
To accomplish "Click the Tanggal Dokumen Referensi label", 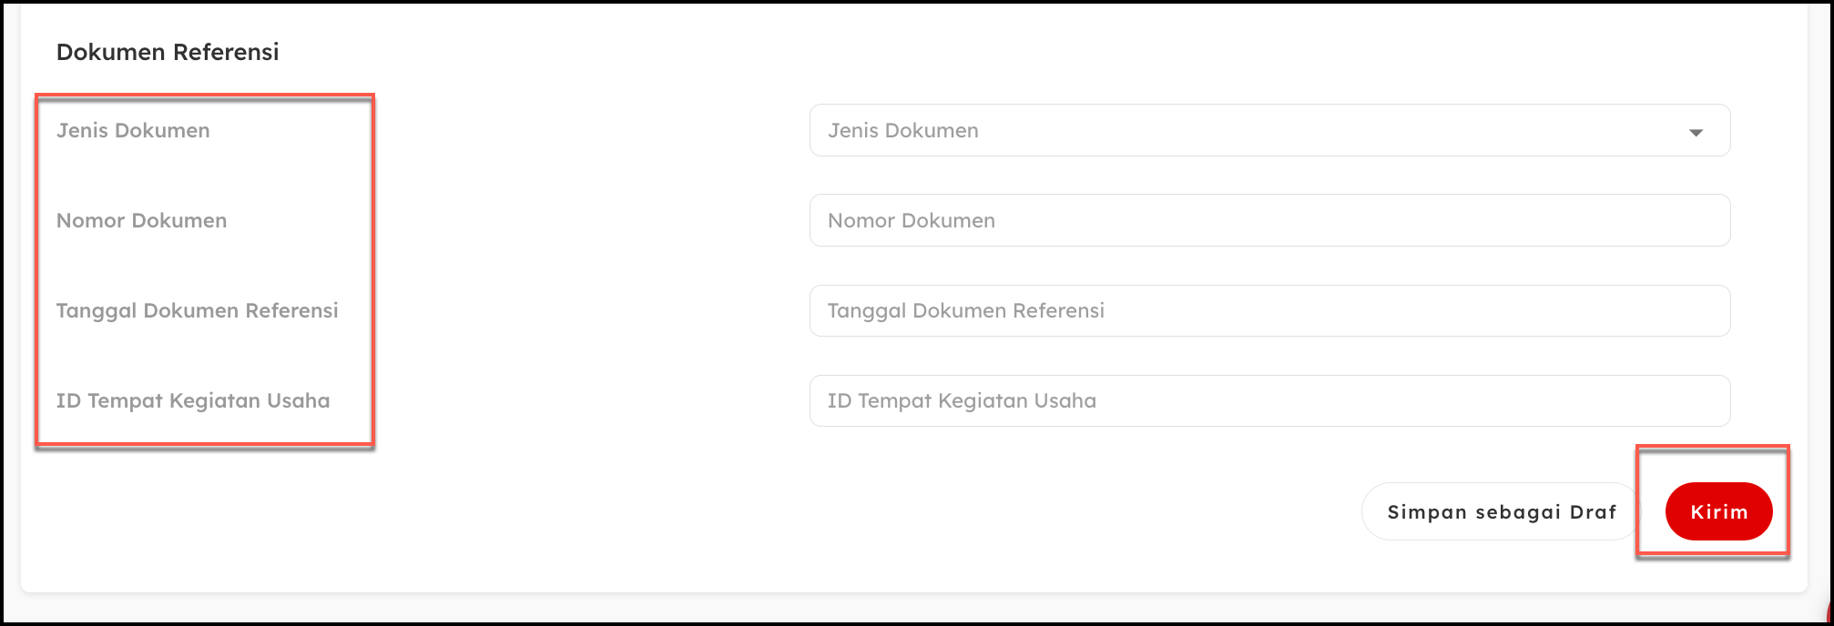I will [197, 310].
